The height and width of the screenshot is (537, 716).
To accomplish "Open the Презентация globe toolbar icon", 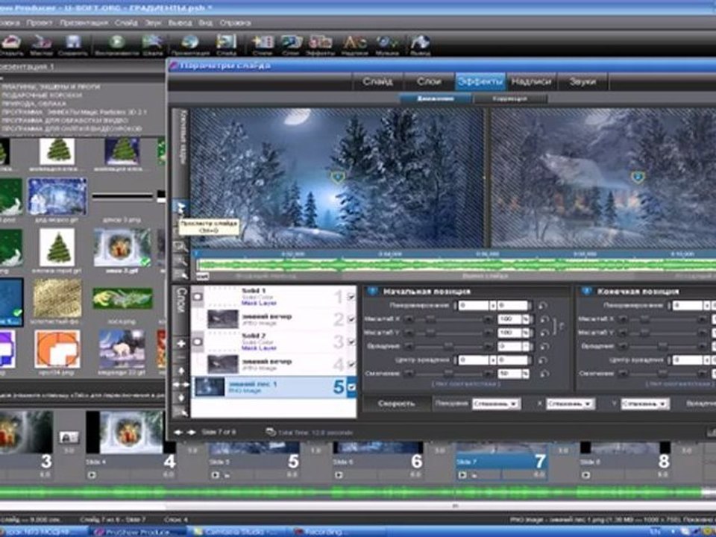I will [190, 45].
